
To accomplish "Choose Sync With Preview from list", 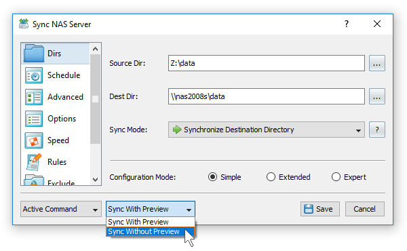I will click(x=151, y=222).
